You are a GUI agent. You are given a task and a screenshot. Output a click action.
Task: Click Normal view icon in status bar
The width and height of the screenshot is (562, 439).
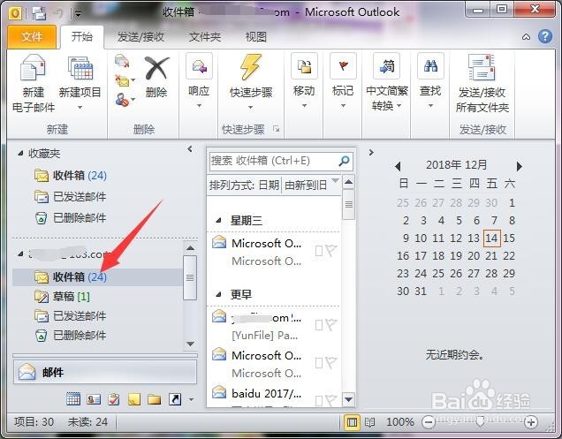[x=352, y=422]
